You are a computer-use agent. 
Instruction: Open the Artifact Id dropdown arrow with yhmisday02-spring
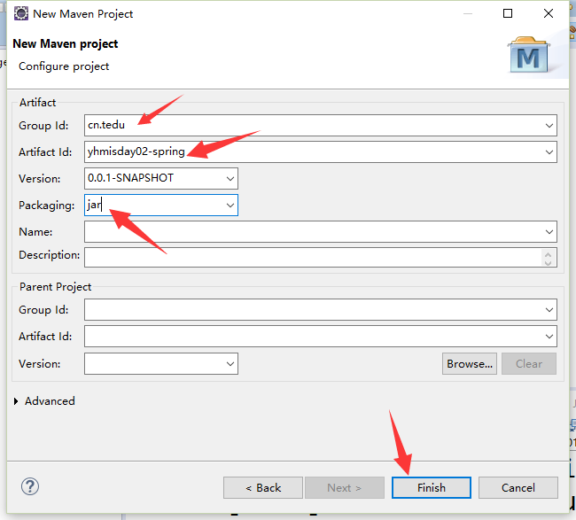click(549, 152)
